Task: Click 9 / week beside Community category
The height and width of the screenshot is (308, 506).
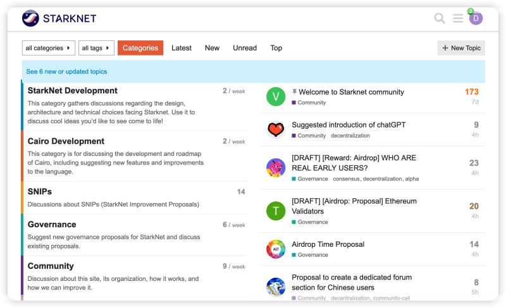Action: [233, 266]
